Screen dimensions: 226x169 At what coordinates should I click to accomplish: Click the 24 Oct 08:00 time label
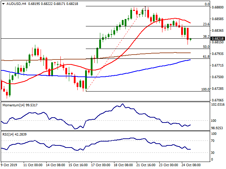coord(191,165)
